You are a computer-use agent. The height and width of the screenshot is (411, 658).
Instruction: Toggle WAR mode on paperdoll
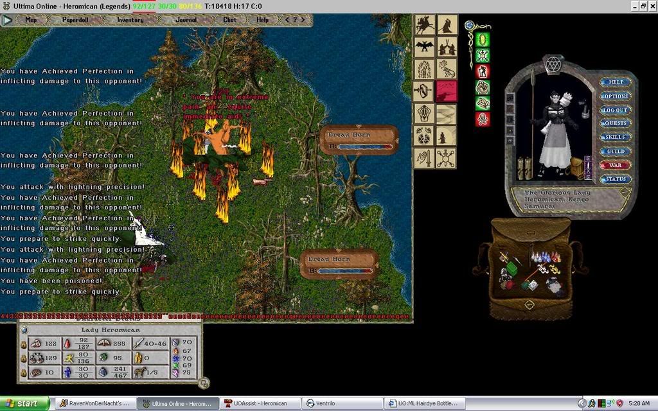point(616,165)
